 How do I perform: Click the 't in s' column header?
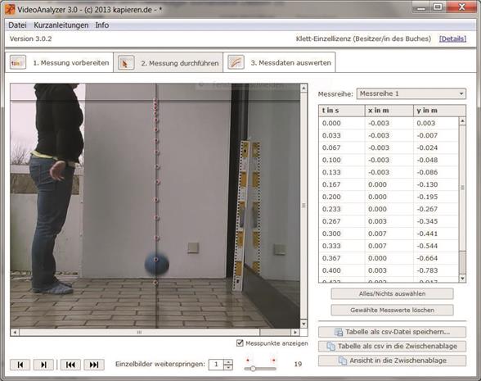pos(342,111)
